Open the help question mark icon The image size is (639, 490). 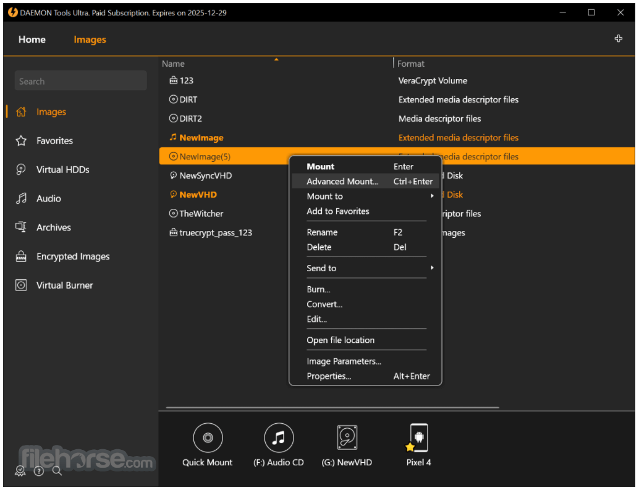[39, 471]
